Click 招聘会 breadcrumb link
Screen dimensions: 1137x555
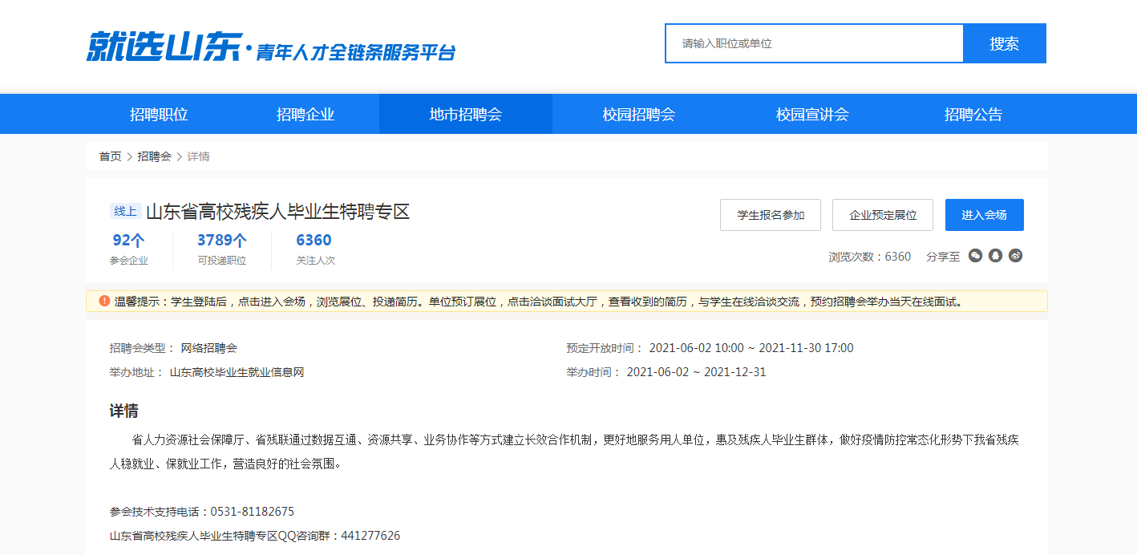pyautogui.click(x=154, y=156)
